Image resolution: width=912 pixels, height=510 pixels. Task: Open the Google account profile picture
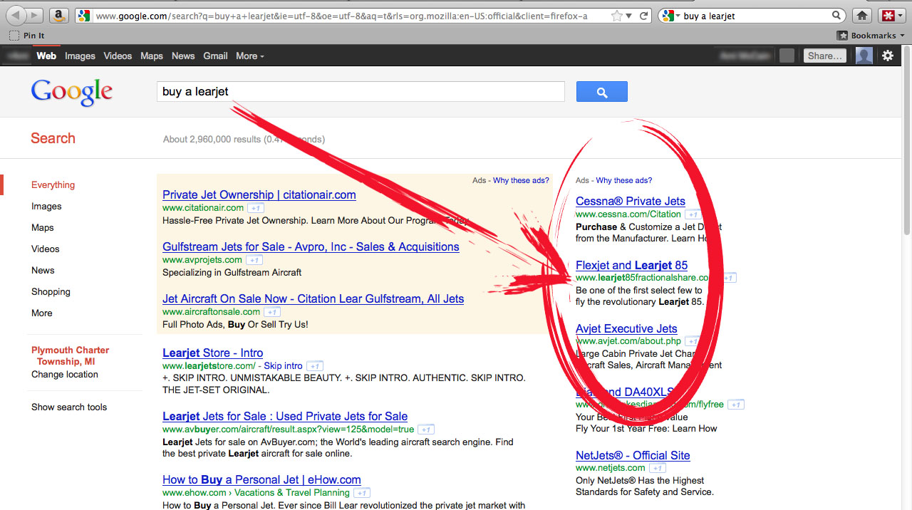tap(864, 56)
